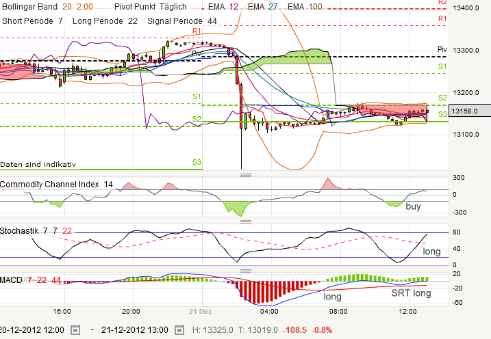Click the 20:00 time axis label

point(131,312)
